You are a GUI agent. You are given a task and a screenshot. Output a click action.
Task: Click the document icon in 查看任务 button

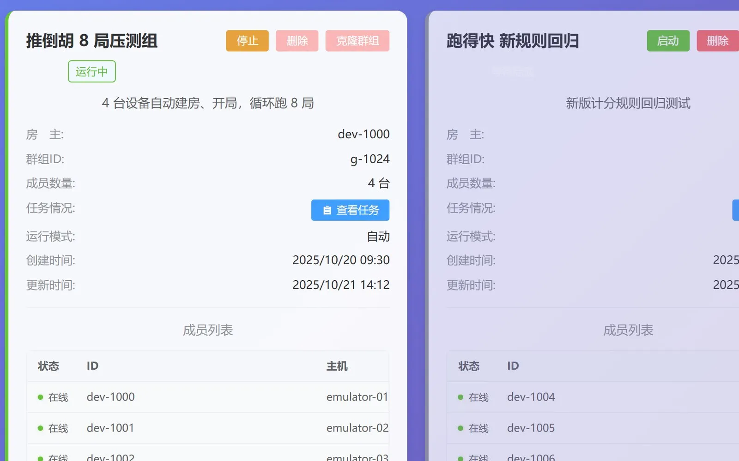327,210
